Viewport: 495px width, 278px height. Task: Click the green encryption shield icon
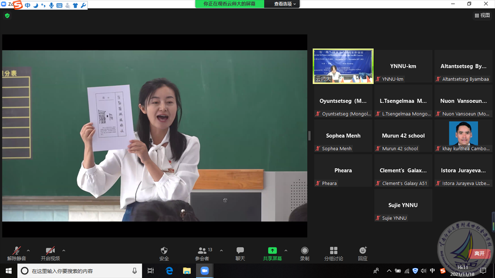tap(7, 16)
